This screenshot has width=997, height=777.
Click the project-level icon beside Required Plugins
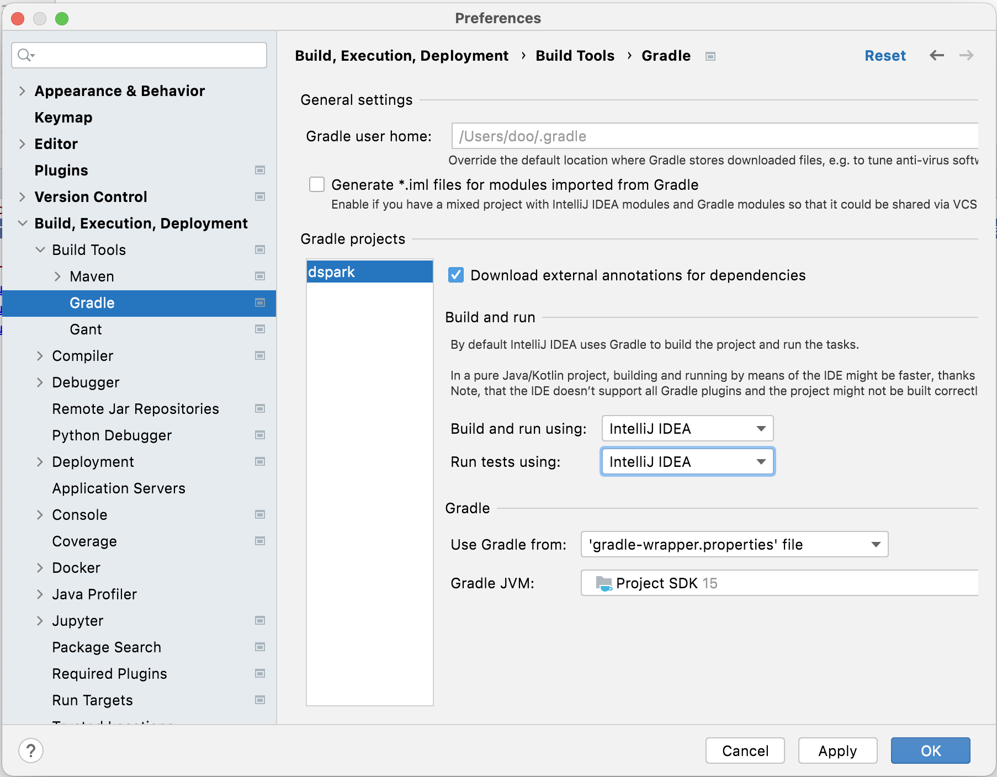click(x=260, y=673)
